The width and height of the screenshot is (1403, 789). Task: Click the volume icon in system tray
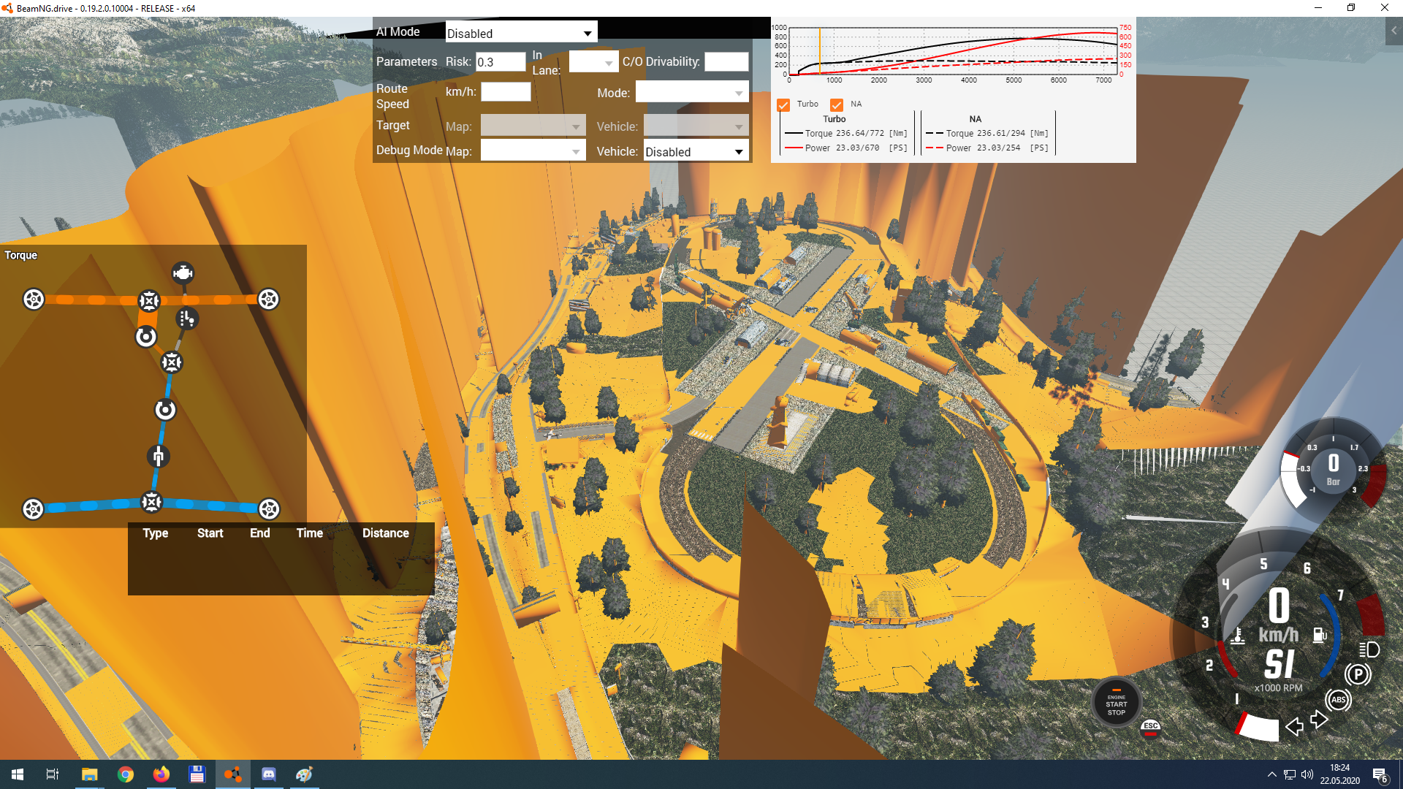click(x=1307, y=774)
